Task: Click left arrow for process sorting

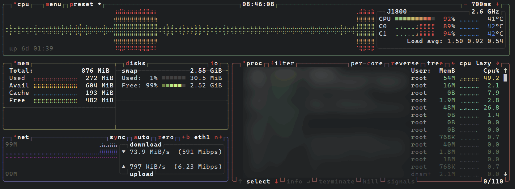Action: click(453, 63)
